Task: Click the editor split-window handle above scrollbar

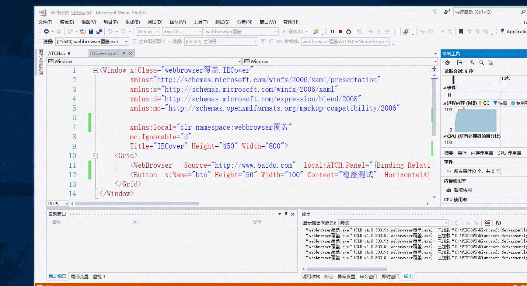Action: [x=434, y=69]
